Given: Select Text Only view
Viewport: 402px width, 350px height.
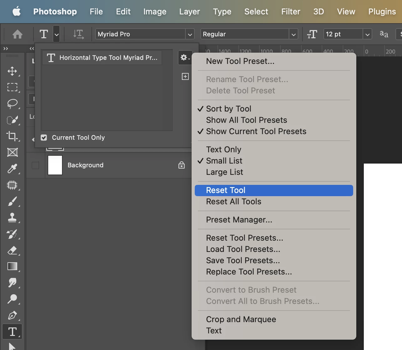Looking at the screenshot, I should pos(274,149).
